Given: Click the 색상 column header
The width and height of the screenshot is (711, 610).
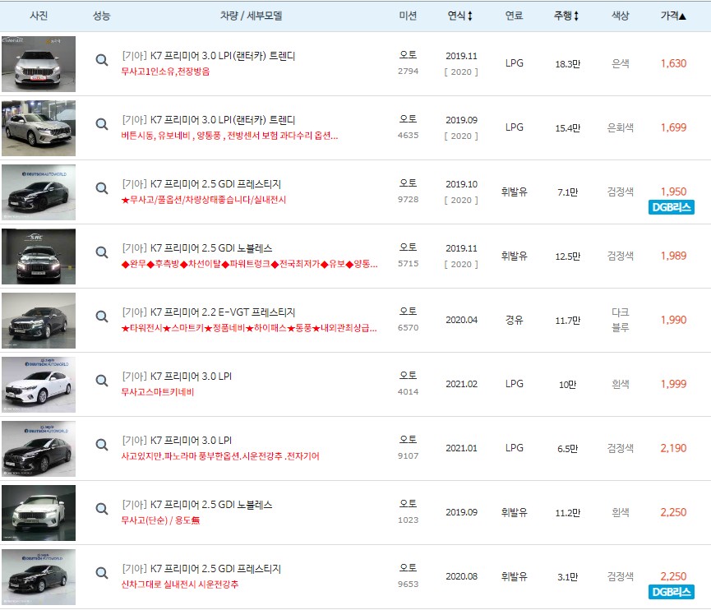Looking at the screenshot, I should coord(620,16).
